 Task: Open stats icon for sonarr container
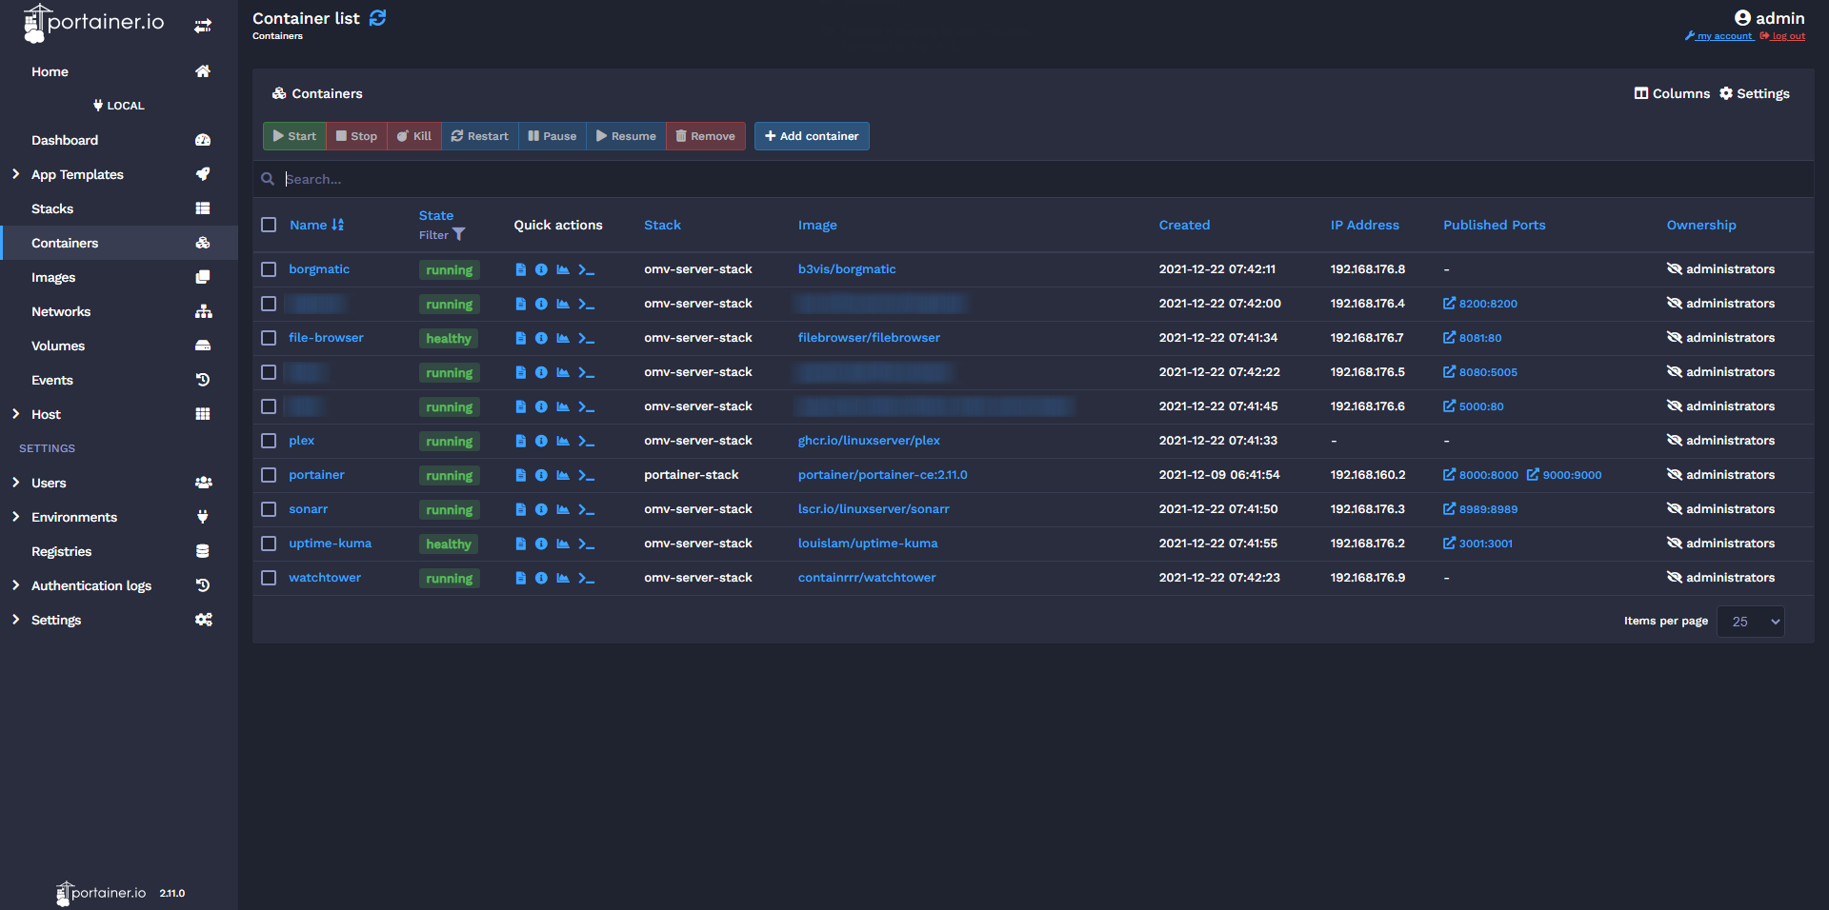point(563,509)
